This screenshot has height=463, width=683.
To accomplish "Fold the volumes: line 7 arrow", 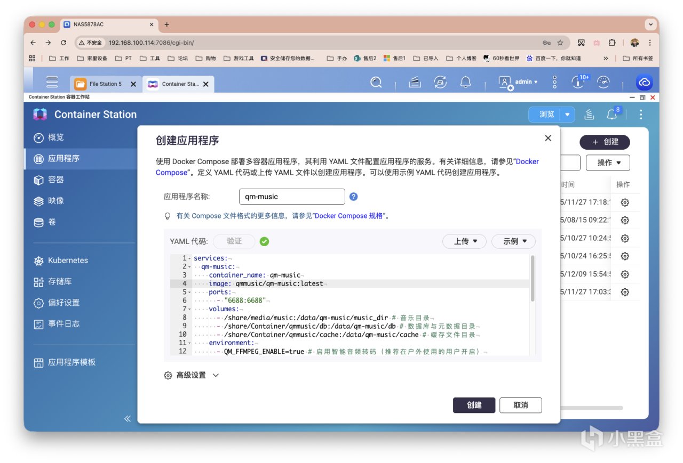I will point(190,310).
